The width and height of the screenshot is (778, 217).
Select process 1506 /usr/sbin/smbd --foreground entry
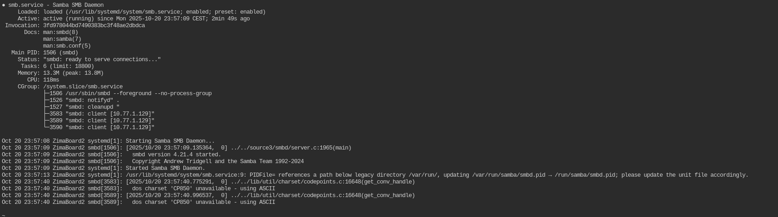[130, 93]
